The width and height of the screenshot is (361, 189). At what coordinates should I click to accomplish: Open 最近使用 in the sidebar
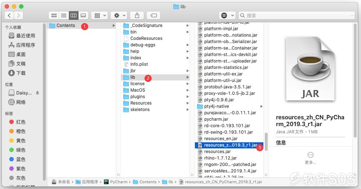[x=22, y=36]
